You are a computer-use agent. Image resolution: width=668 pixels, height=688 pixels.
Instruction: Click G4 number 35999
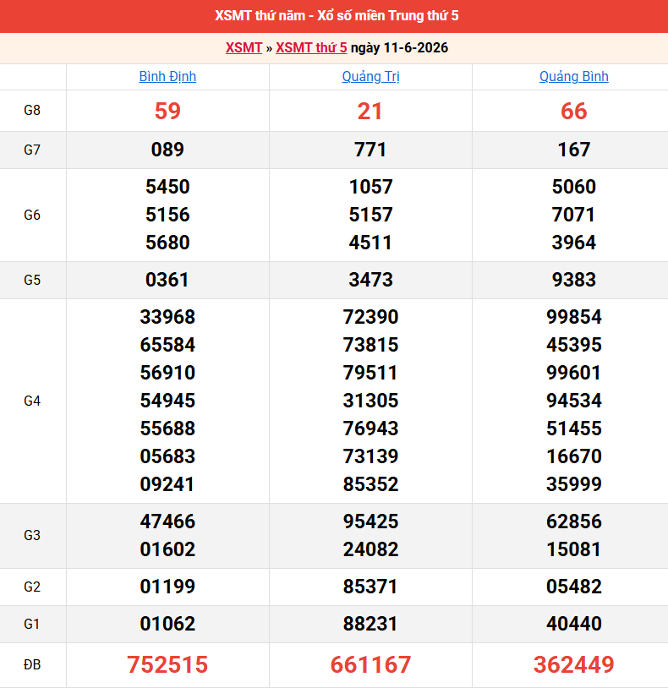[573, 484]
